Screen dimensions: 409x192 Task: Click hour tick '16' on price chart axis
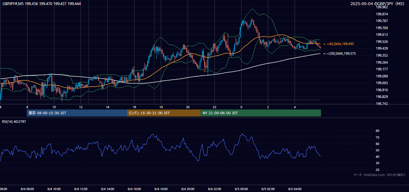click(x=134, y=107)
